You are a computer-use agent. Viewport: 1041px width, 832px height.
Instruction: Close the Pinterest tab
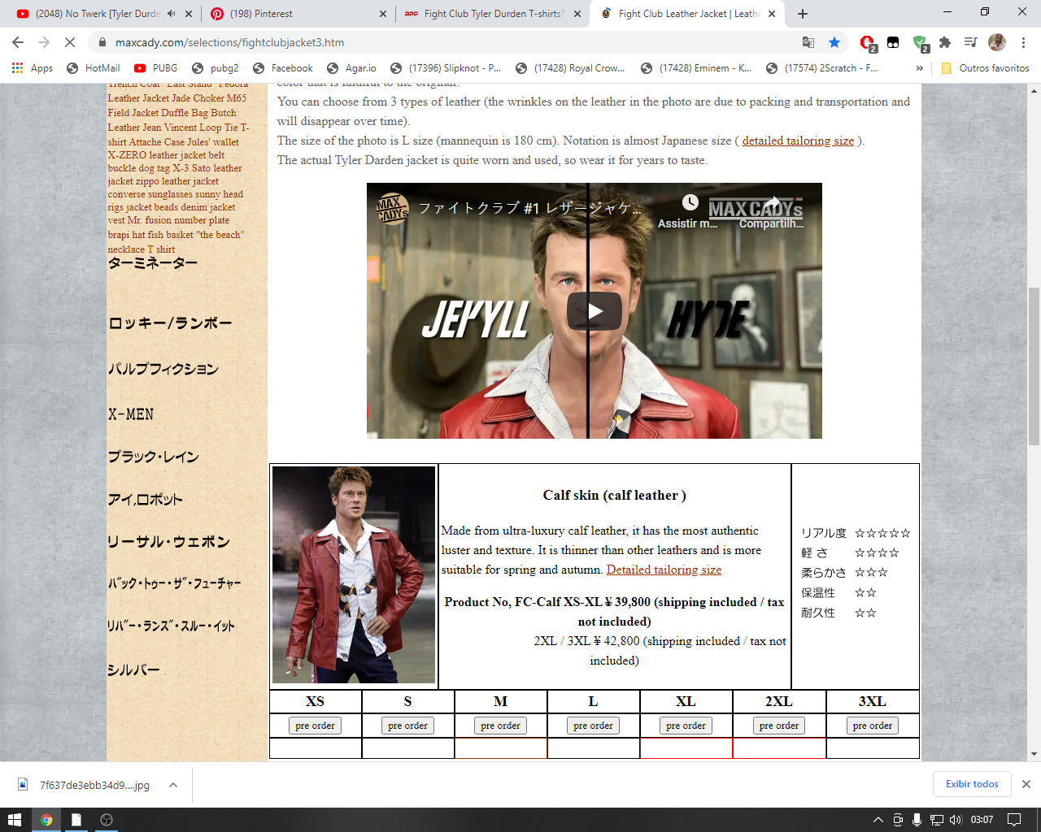click(x=383, y=14)
